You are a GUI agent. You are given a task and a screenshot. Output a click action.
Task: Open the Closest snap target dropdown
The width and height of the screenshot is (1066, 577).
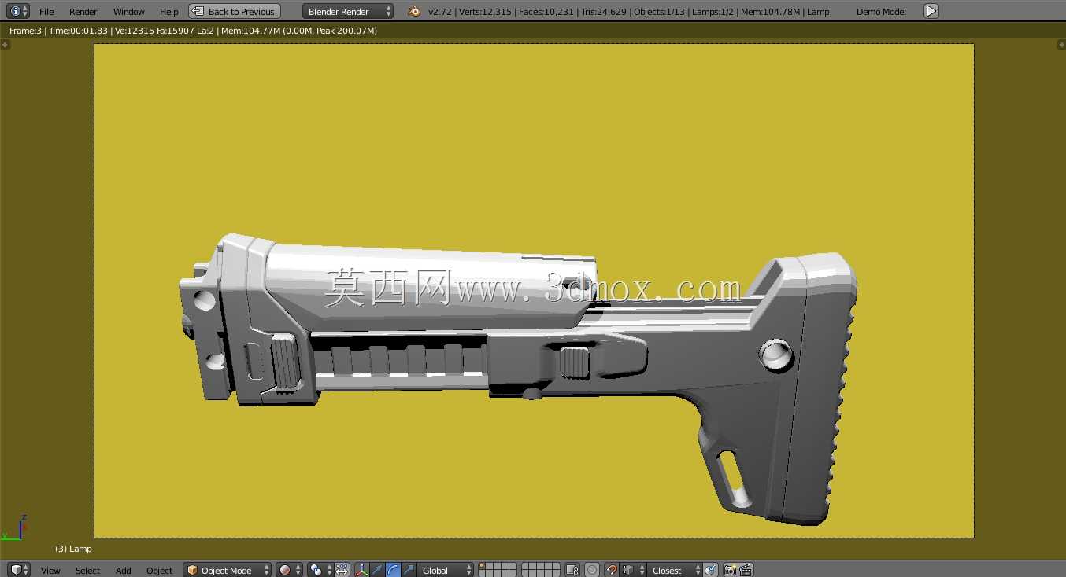tap(676, 570)
